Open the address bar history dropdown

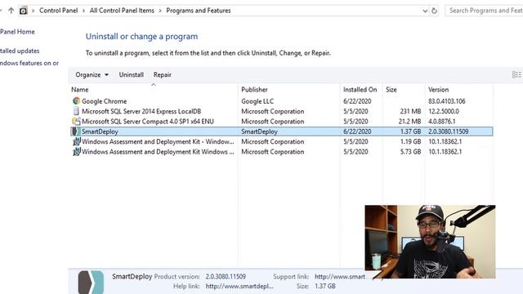[425, 11]
